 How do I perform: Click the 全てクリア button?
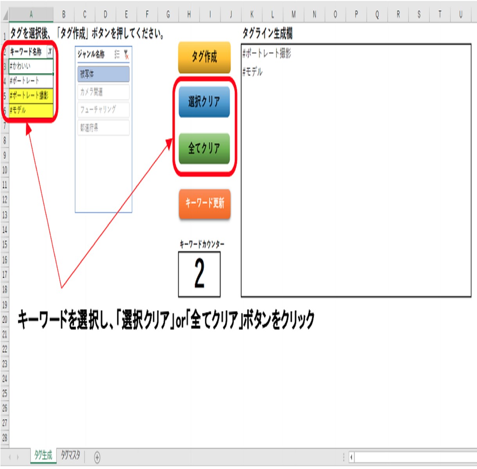(204, 148)
